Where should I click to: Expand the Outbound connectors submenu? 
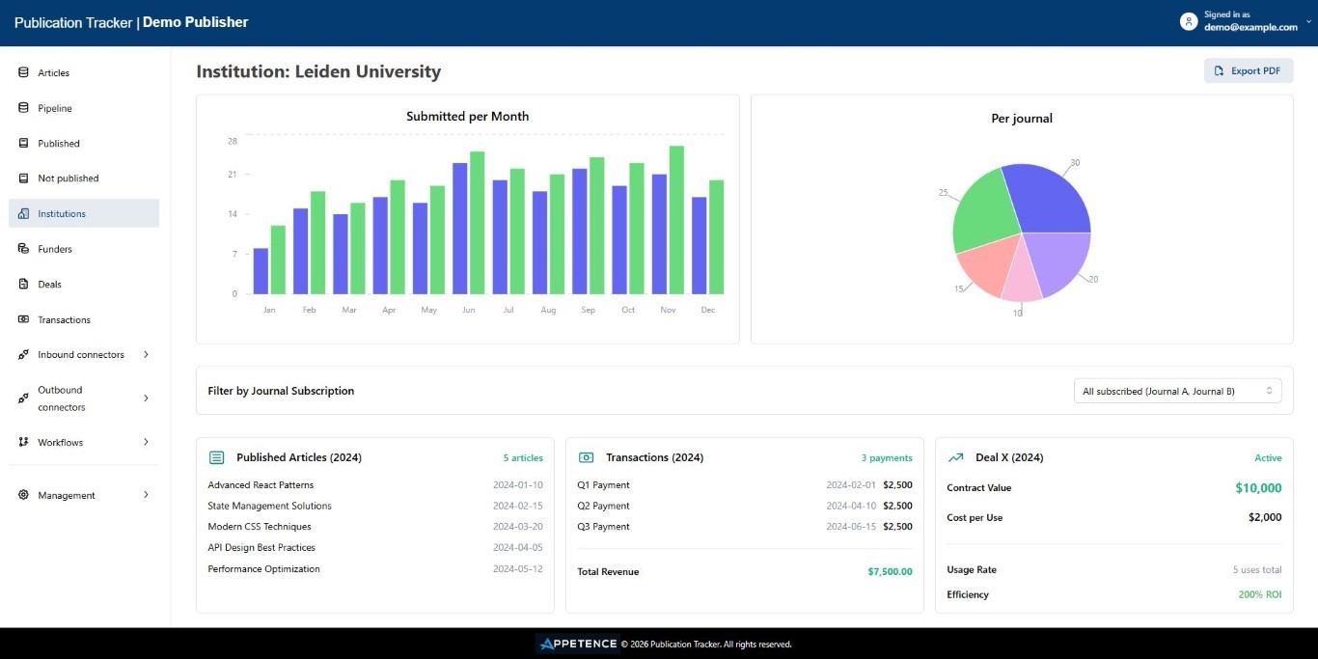(x=146, y=398)
